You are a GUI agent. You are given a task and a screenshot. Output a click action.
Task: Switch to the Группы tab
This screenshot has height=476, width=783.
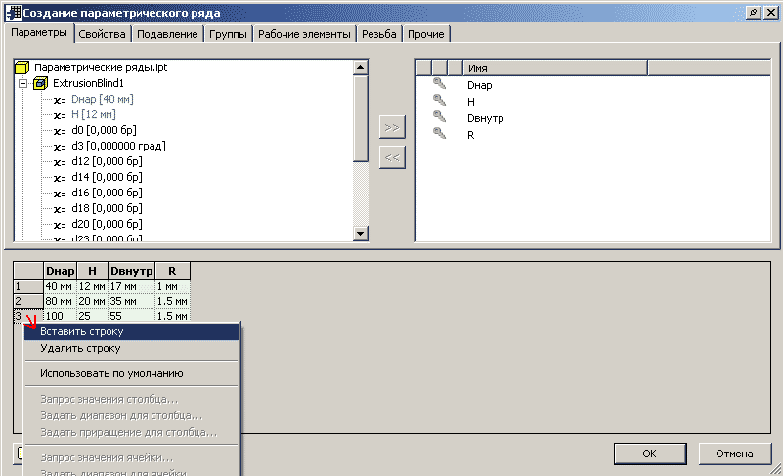click(228, 34)
